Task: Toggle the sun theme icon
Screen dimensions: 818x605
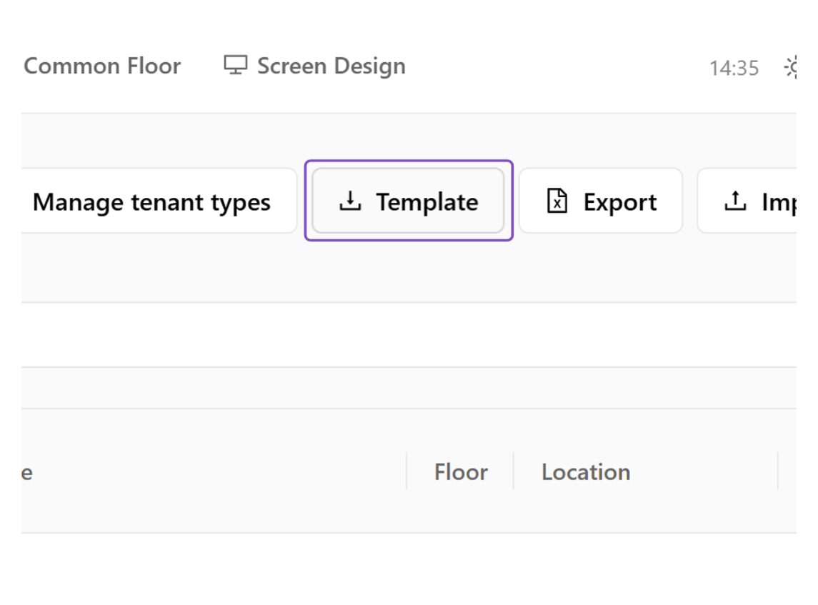Action: (790, 67)
